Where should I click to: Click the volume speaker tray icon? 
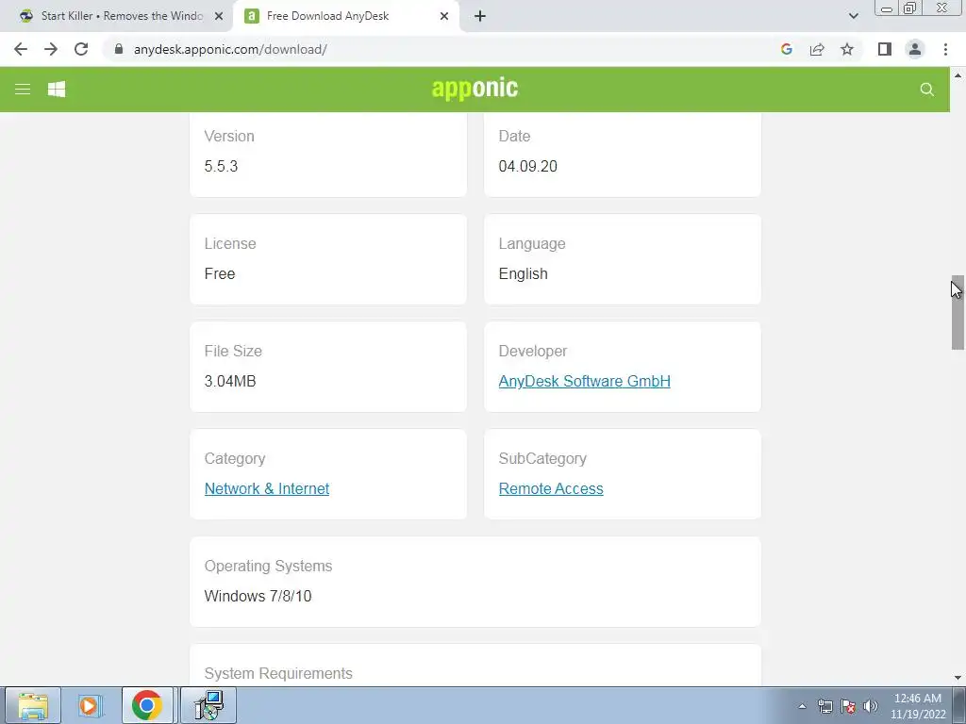point(871,706)
